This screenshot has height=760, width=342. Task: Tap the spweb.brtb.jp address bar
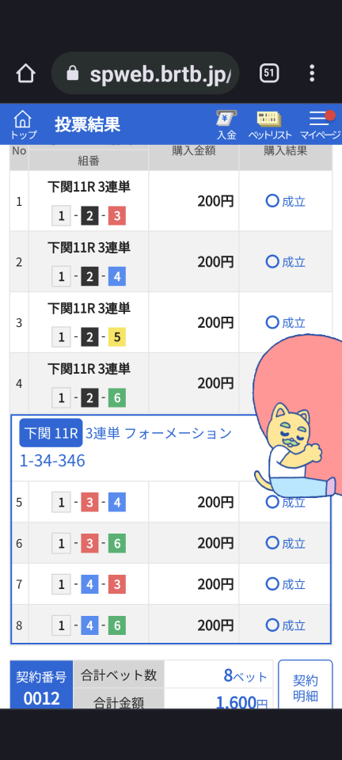[146, 73]
